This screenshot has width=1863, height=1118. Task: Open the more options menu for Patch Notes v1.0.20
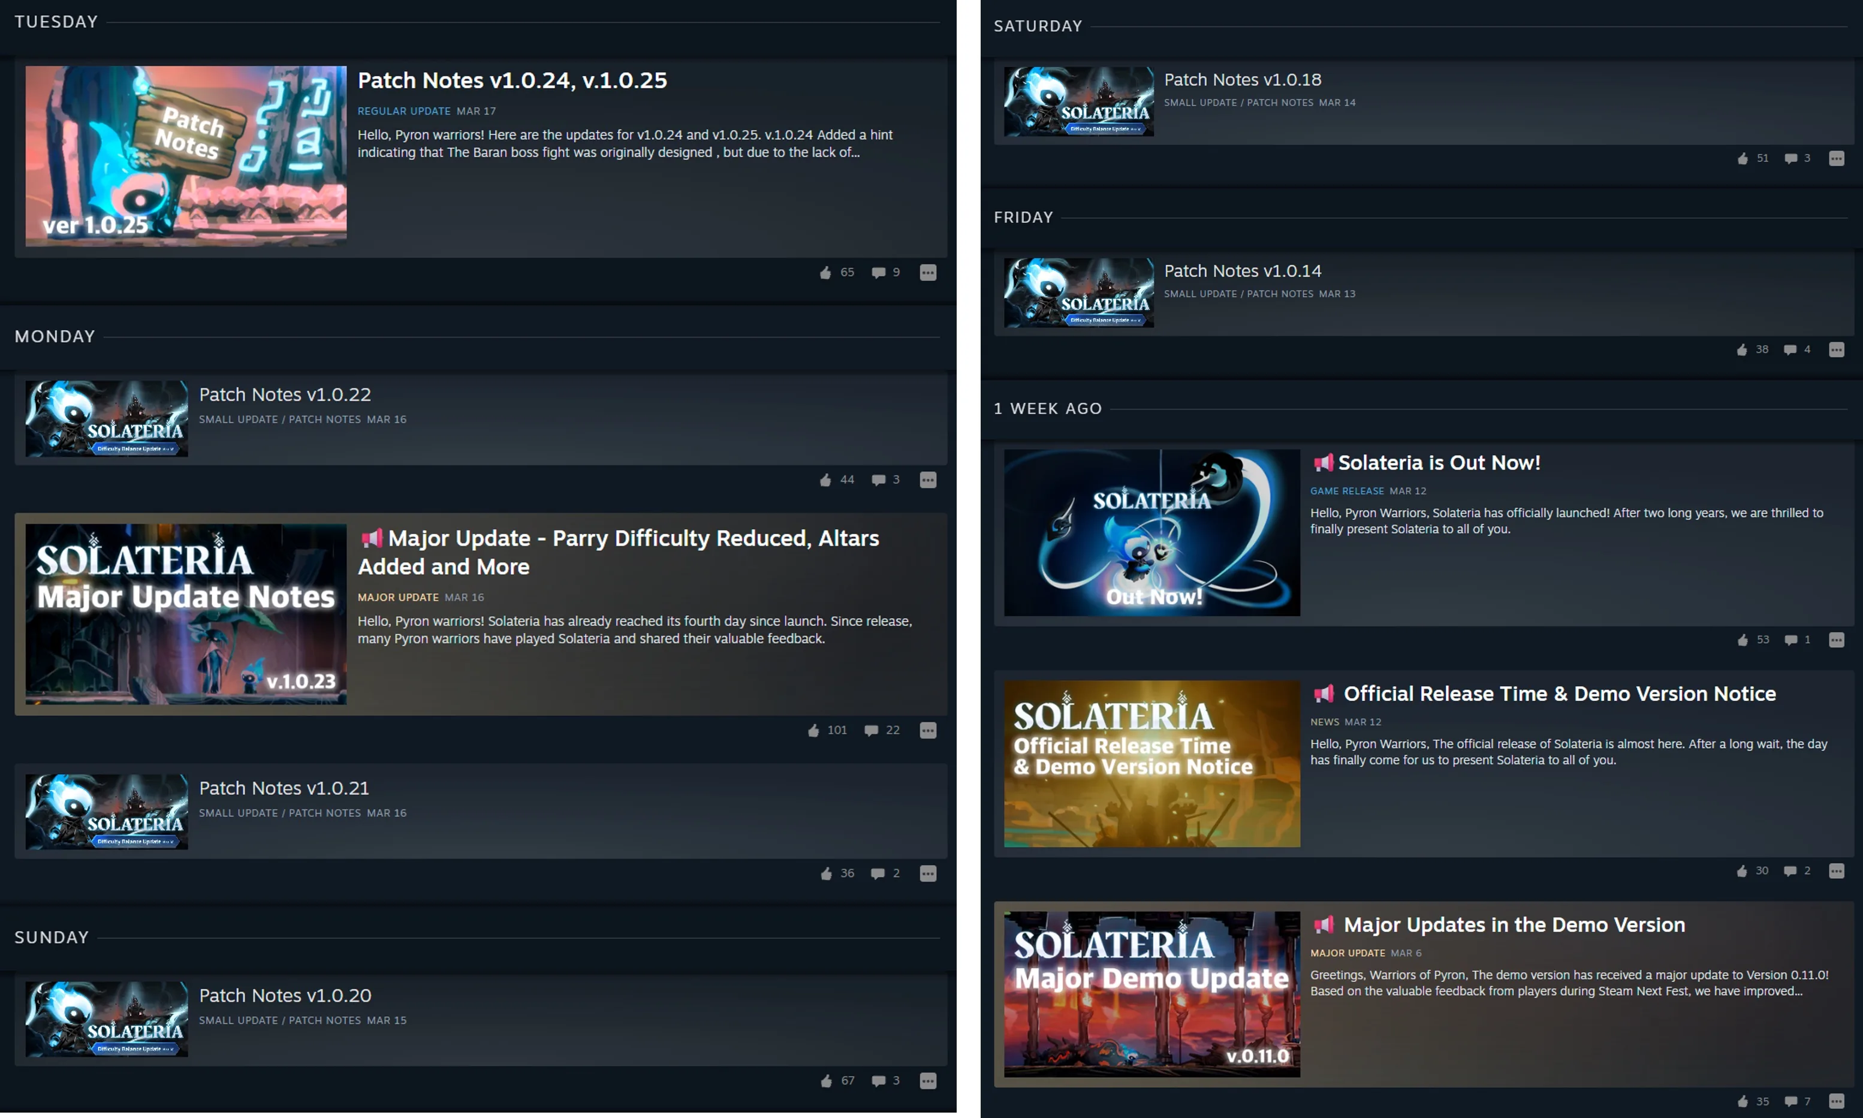928,1080
